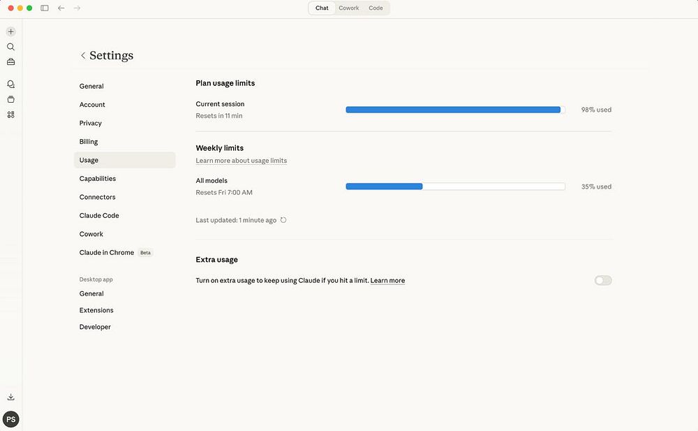Click the back chevron beside Settings
Screen dimensions: 698x431
[x=83, y=55]
